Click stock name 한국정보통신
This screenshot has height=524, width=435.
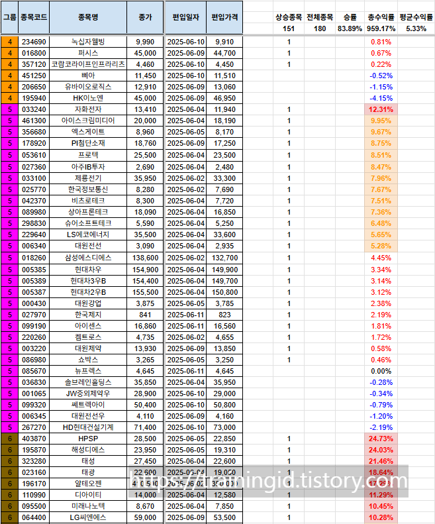88,189
